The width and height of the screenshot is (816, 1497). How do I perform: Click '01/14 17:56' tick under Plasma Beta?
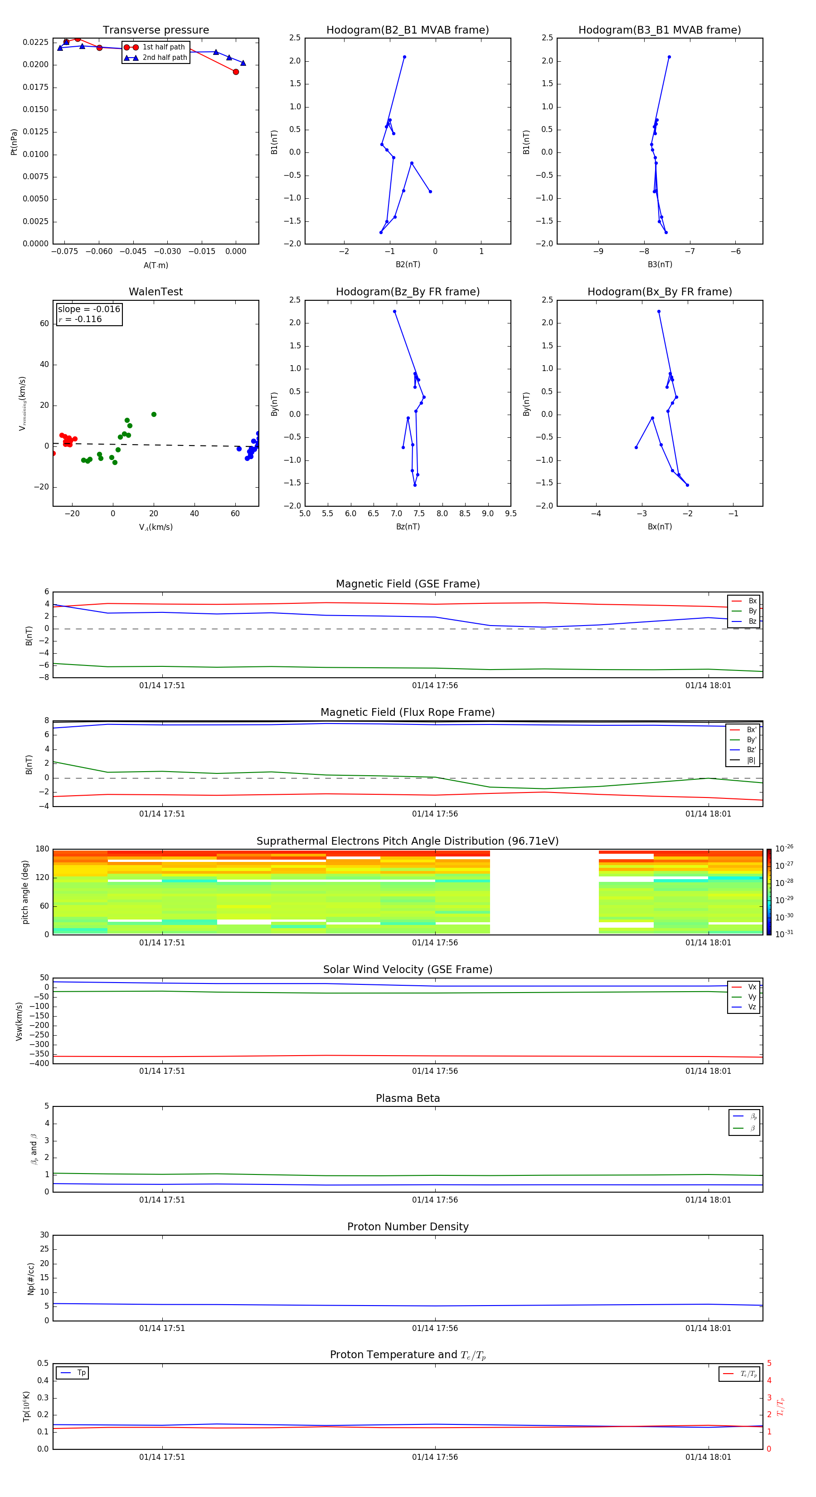click(435, 1200)
